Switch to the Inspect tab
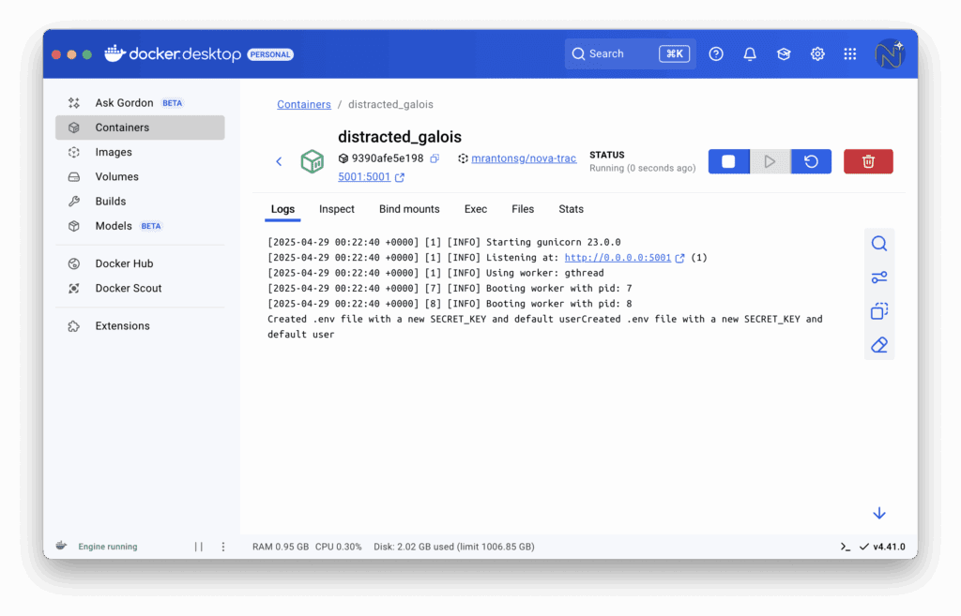This screenshot has height=616, width=961. point(337,209)
